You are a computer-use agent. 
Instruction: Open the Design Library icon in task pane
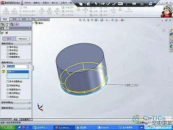[171, 34]
